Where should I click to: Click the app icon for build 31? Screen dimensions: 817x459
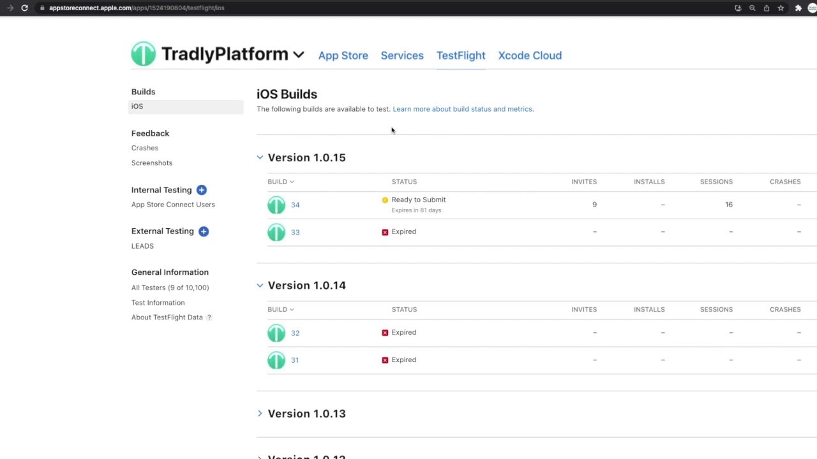tap(276, 360)
